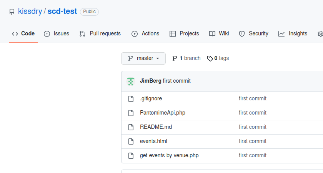This screenshot has width=323, height=173.
Task: Click the branch icon beside 1 branch
Action: 175,58
